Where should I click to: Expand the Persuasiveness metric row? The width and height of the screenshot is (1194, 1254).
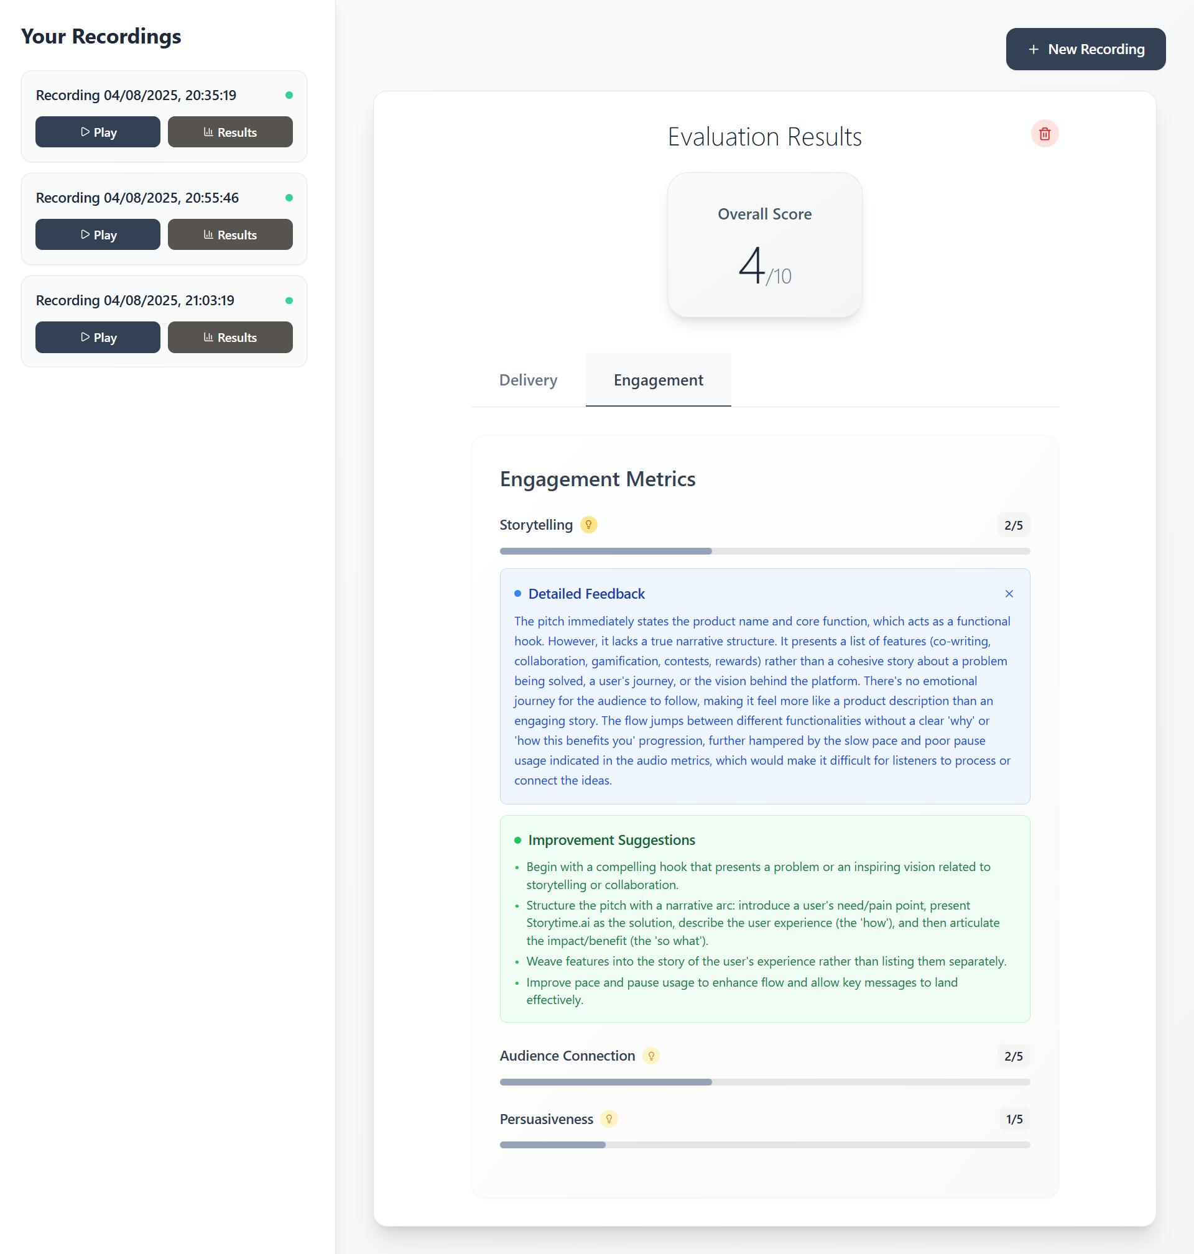click(x=545, y=1118)
